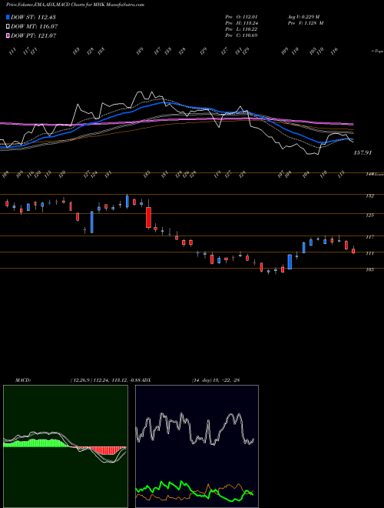The width and height of the screenshot is (384, 508).
Task: Click the 157.91 price label
Action: coord(362,152)
